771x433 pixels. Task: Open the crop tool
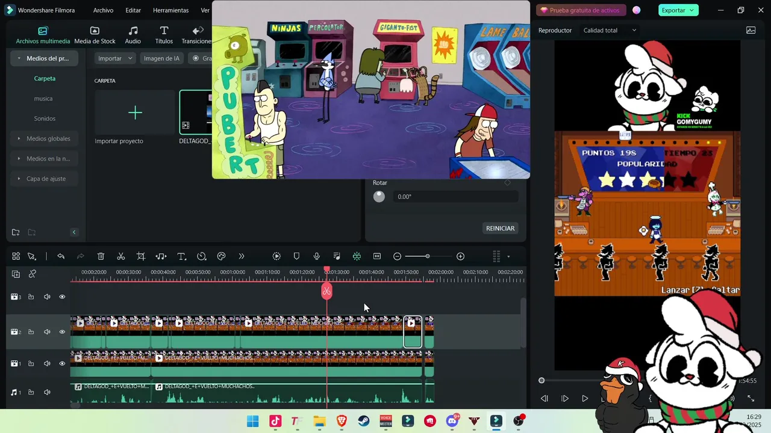point(140,256)
